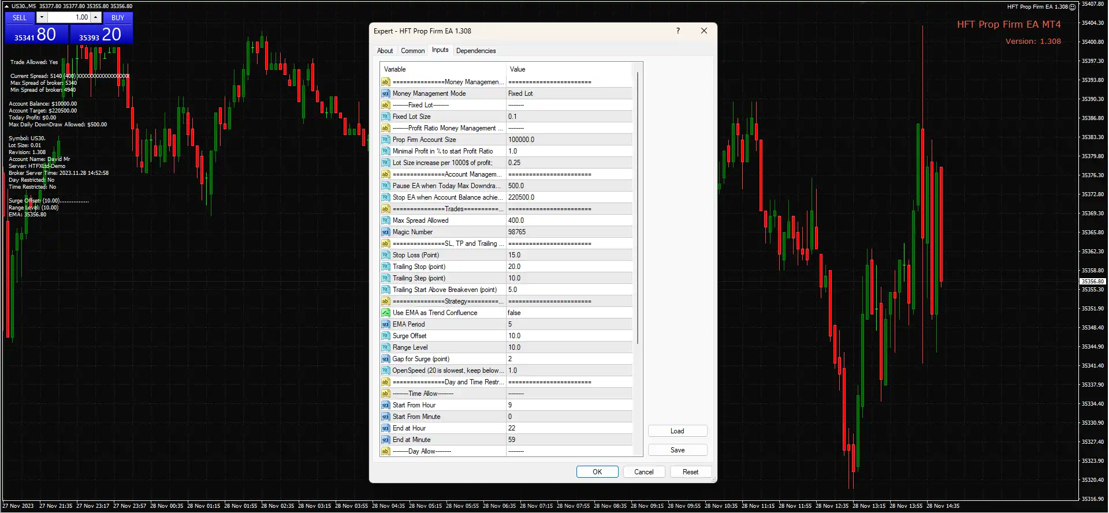The image size is (1109, 513).
Task: Click icon beside Trailing Start Above Breakeven
Action: (x=385, y=290)
